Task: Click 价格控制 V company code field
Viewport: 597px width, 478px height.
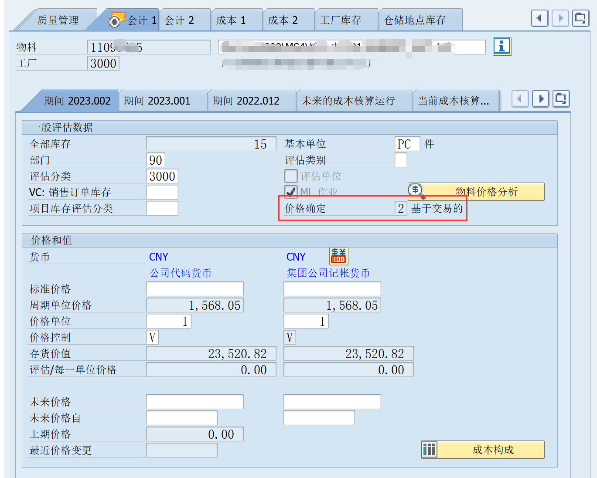Action: pyautogui.click(x=152, y=337)
